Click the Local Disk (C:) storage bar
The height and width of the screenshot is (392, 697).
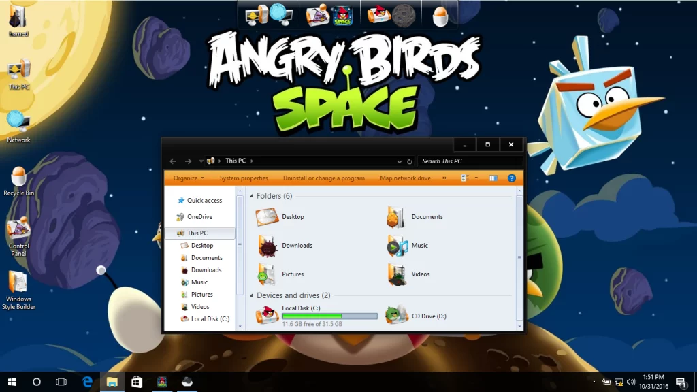(x=329, y=316)
